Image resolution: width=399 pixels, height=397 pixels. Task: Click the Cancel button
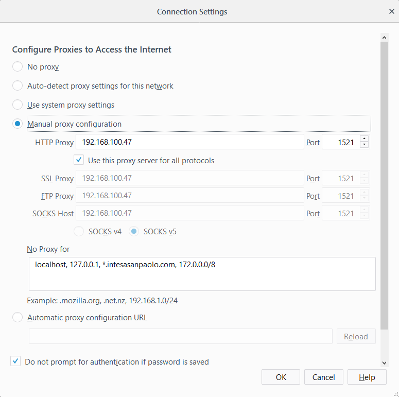click(x=323, y=377)
